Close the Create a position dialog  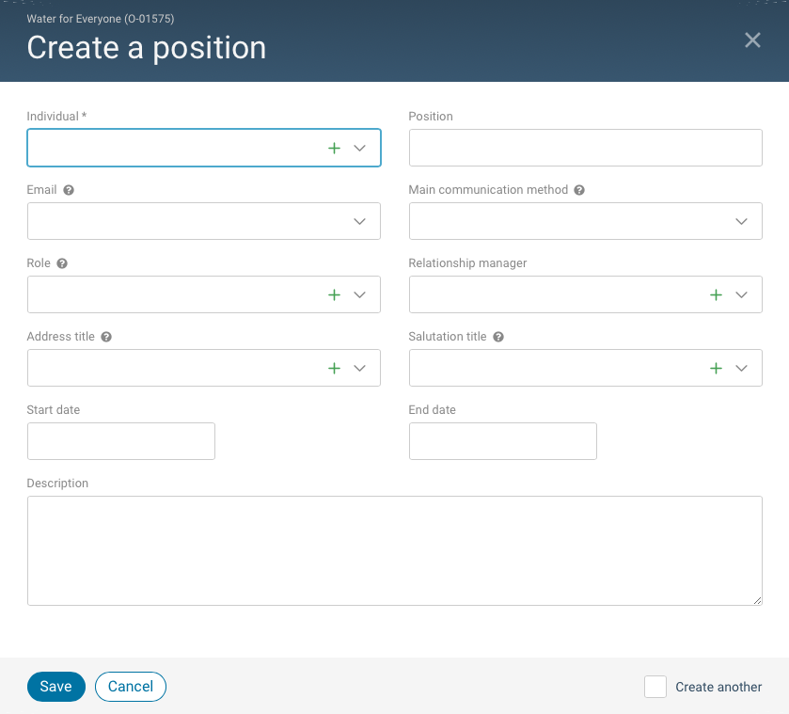tap(752, 40)
